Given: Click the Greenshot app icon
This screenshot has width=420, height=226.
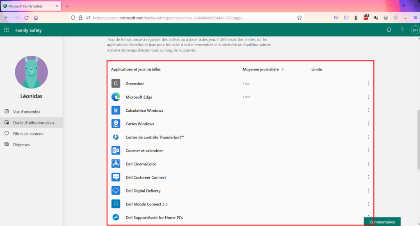Looking at the screenshot, I should tap(116, 84).
